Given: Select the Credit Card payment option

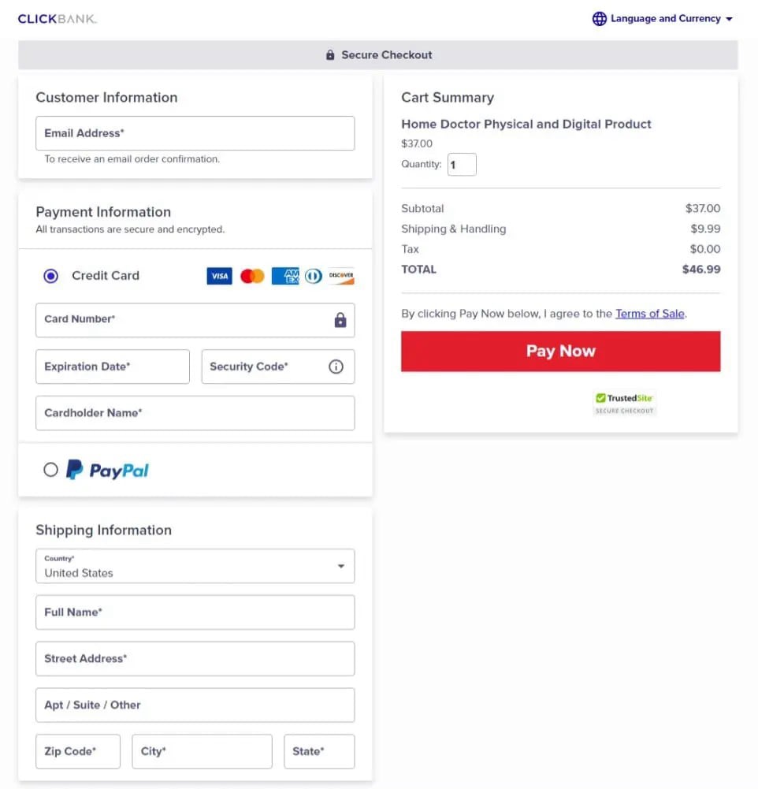Looking at the screenshot, I should click(x=51, y=276).
